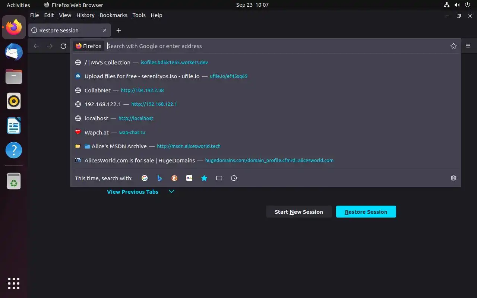
Task: Search History using the clock shortcut
Action: pos(234,178)
